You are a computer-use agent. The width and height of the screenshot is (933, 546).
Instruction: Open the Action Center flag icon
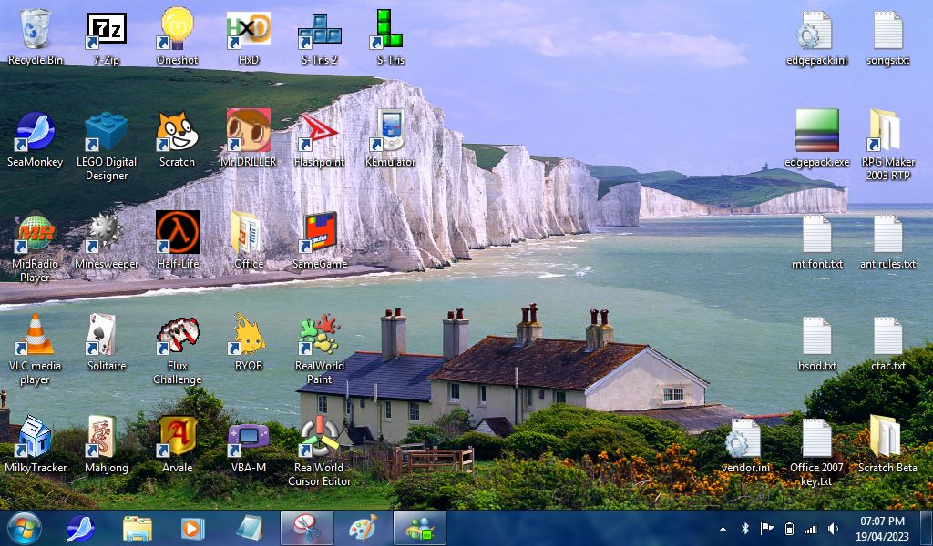[766, 528]
